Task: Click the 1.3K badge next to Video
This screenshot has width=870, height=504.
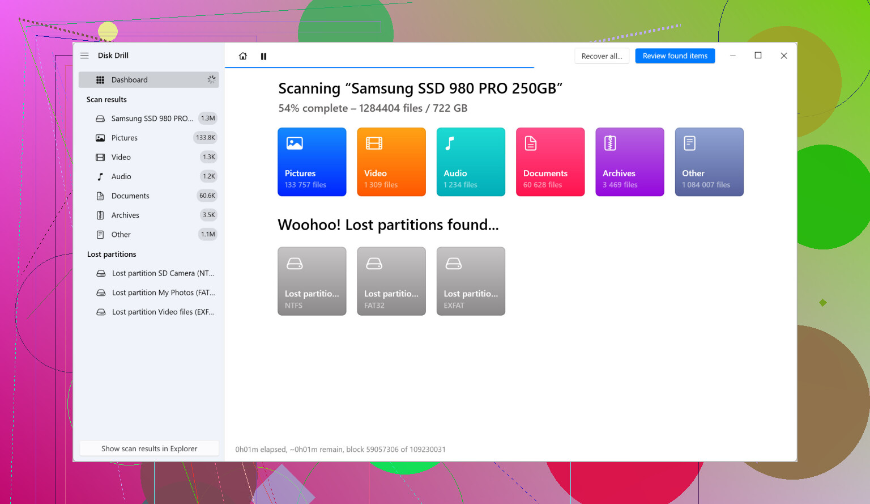Action: pyautogui.click(x=209, y=157)
